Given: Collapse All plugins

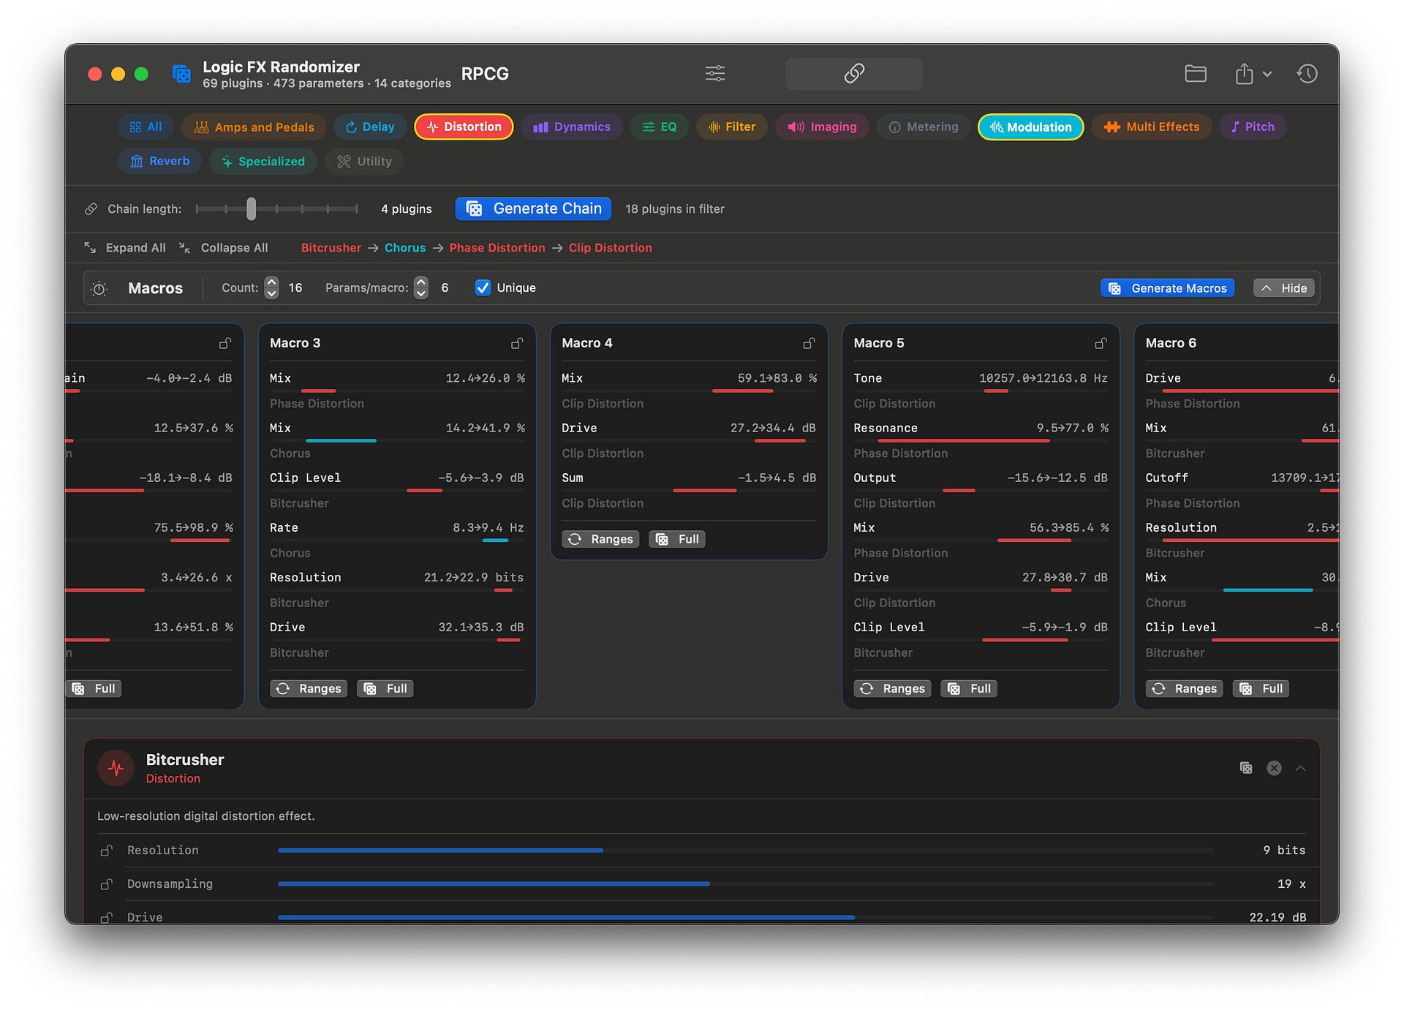Looking at the screenshot, I should click(x=224, y=248).
